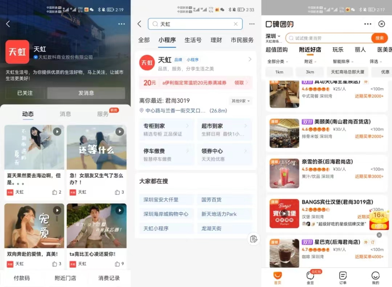This screenshot has height=287, width=392.
Task: Open 我的 in 口碑团购 bottom bar
Action: pyautogui.click(x=376, y=278)
